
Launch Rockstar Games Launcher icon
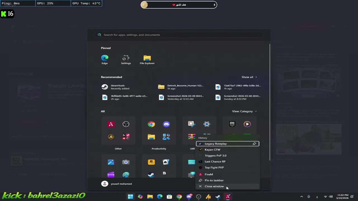pos(151,162)
